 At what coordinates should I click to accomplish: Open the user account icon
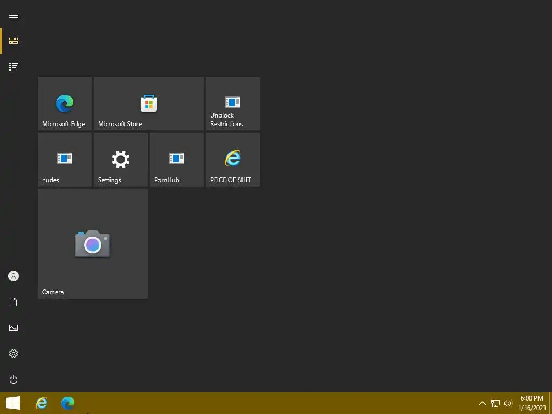coord(13,276)
